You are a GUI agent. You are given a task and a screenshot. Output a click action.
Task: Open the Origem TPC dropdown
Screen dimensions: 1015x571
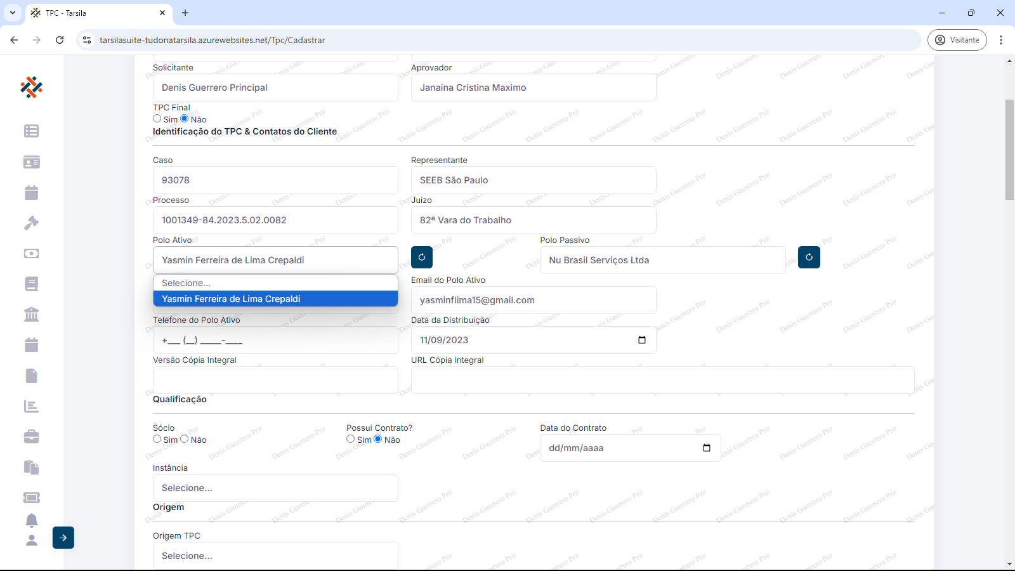275,555
